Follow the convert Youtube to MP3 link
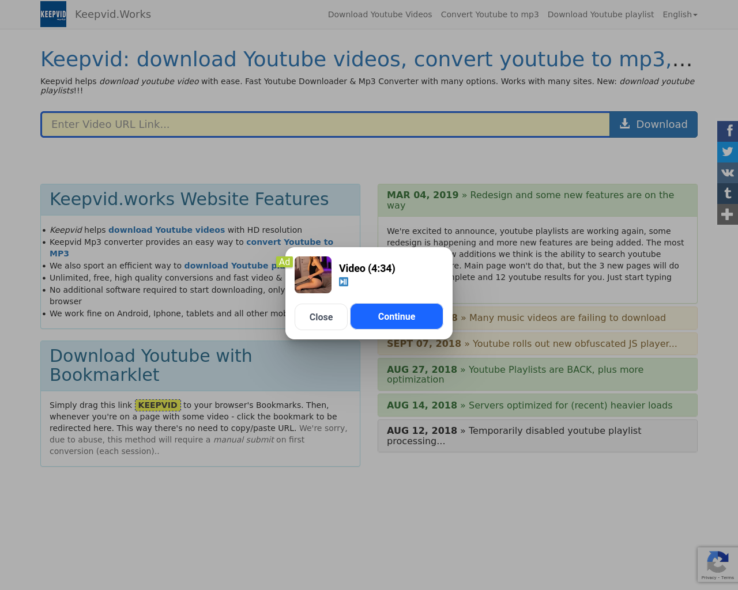 coord(191,248)
